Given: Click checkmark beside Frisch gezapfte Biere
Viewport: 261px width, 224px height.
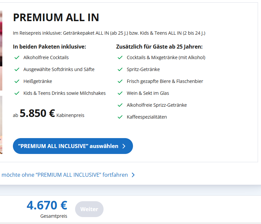Looking at the screenshot, I should click(x=120, y=81).
